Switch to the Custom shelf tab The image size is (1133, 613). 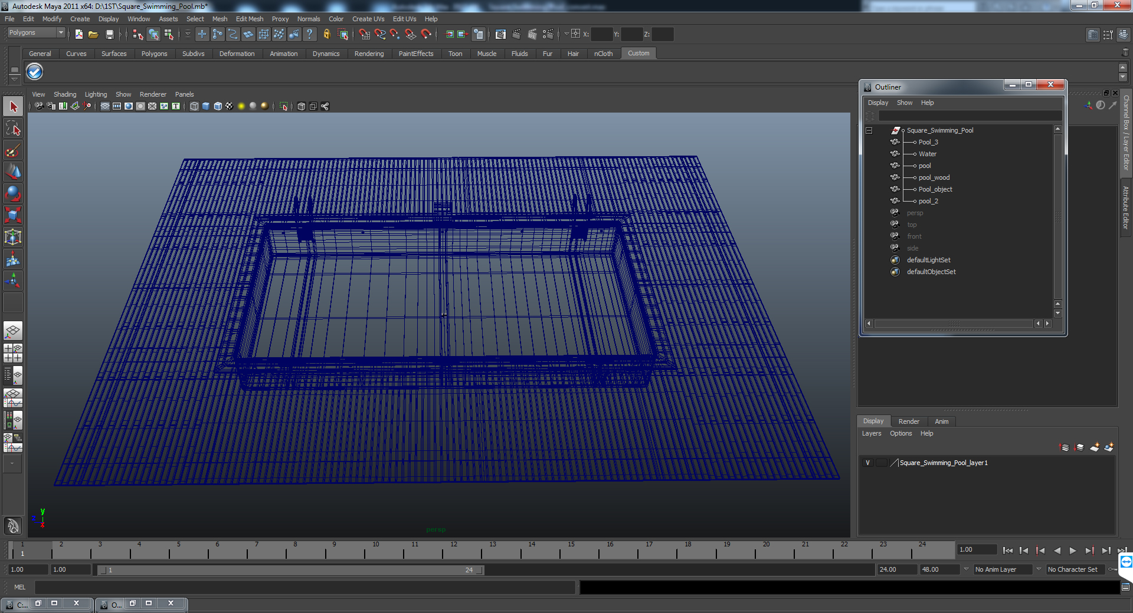tap(638, 53)
